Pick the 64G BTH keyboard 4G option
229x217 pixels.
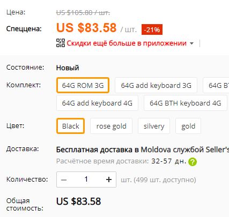pos(186,103)
